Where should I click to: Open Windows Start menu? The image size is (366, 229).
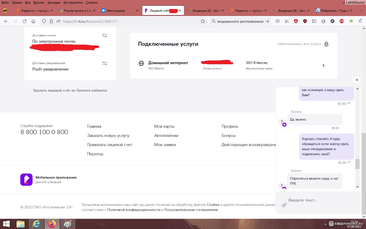6,224
